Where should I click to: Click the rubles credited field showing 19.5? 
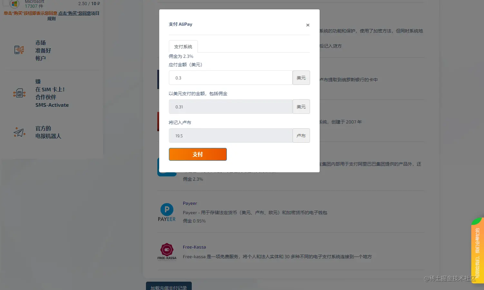[x=231, y=136]
